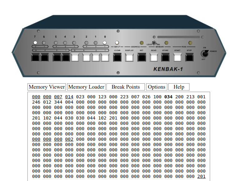The image size is (236, 181).
Task: Push the Run START button
Action: [x=177, y=57]
